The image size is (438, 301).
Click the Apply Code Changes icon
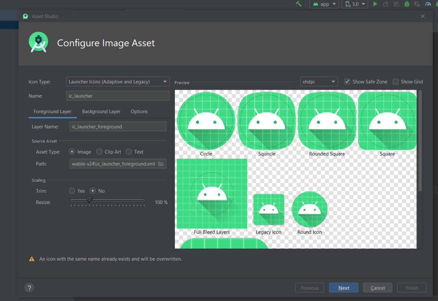coord(396,4)
